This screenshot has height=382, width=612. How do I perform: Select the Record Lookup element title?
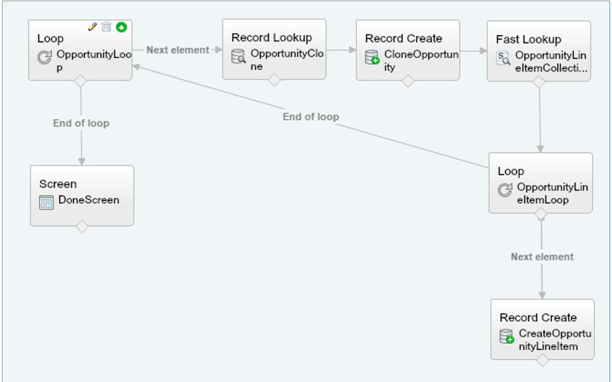[x=272, y=38]
